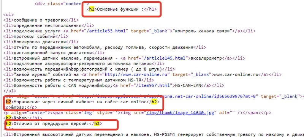Click the line 'подключение аккумулятора-резервного источника питания'
The height and width of the screenshot is (137, 304).
(84, 63)
